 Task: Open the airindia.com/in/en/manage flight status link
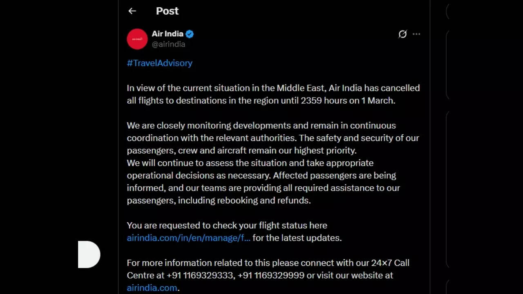point(188,238)
